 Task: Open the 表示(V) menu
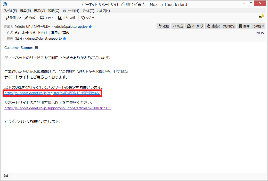pos(39,11)
